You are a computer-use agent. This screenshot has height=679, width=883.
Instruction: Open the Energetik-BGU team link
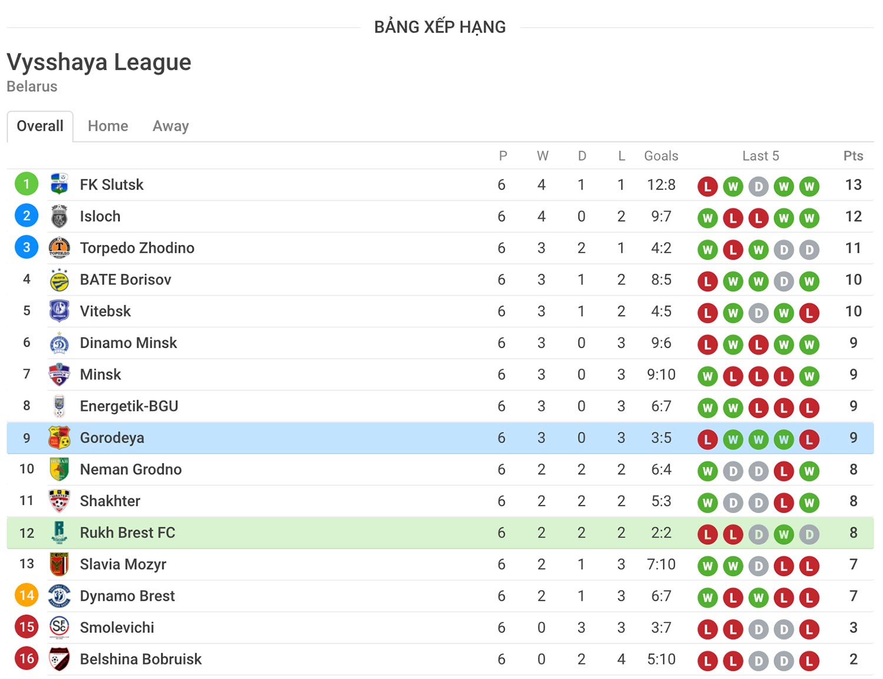129,406
